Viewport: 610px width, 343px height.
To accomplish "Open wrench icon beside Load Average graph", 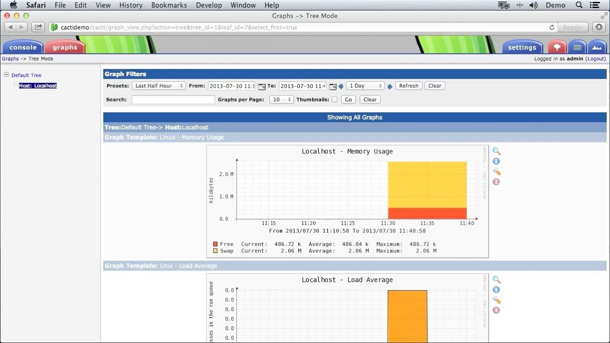I will 497,300.
